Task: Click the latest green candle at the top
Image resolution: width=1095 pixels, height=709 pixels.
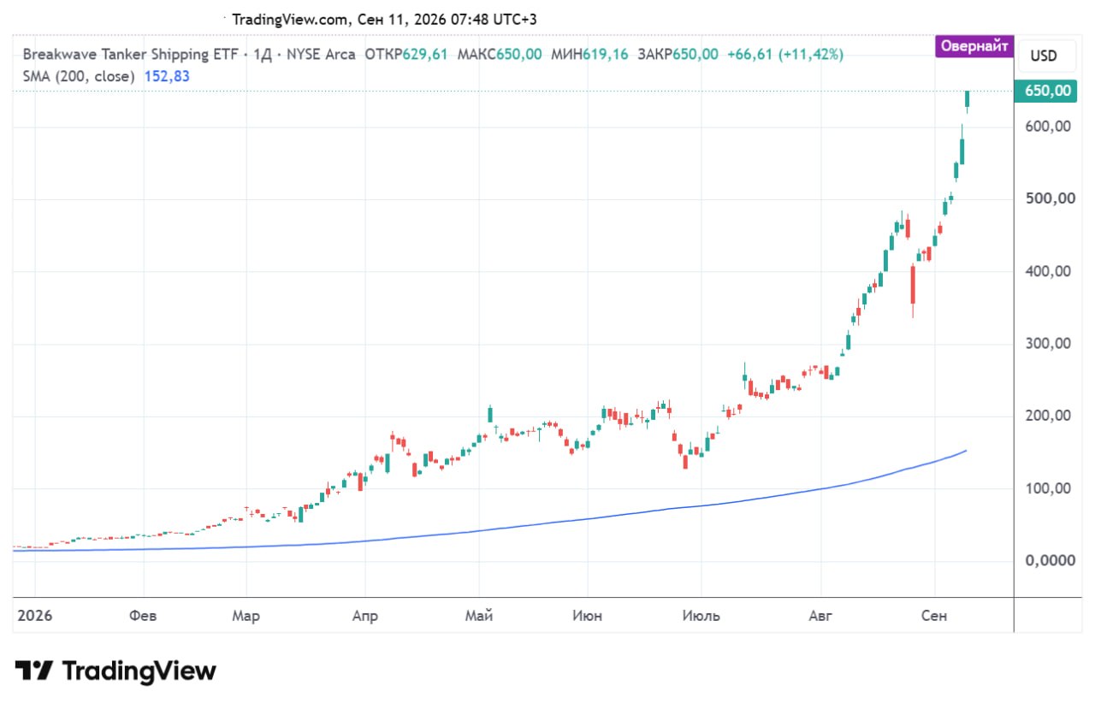Action: 968,102
